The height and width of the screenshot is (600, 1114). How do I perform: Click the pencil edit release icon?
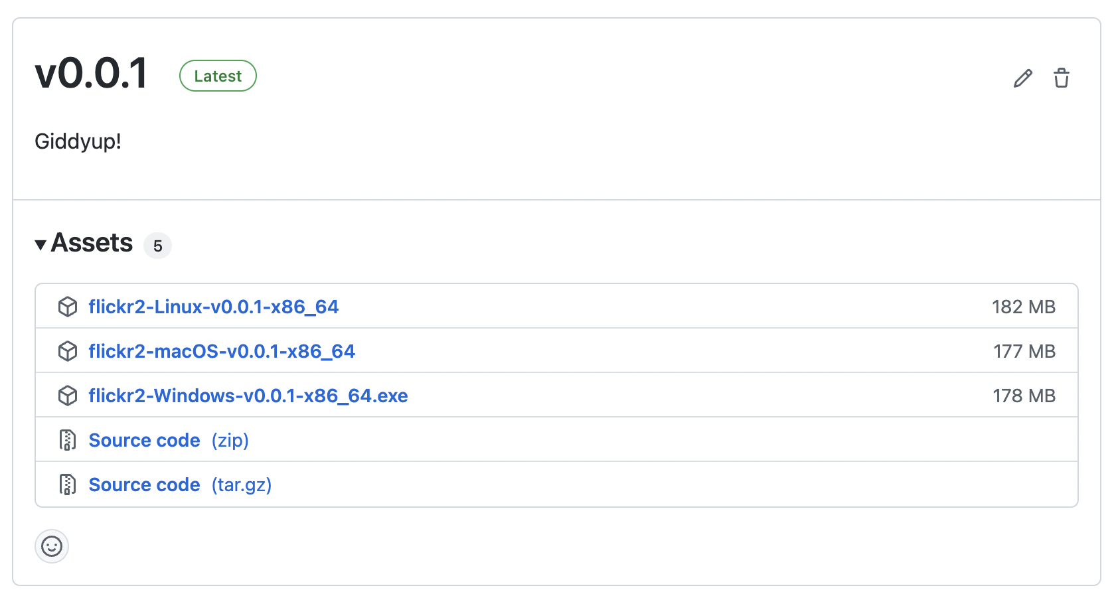(1023, 78)
